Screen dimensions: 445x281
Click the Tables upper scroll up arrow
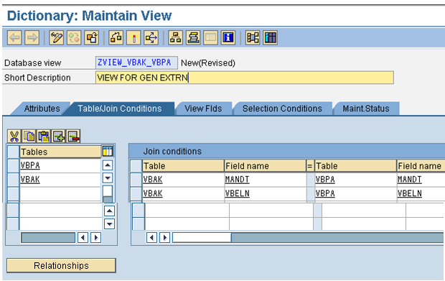pos(108,165)
